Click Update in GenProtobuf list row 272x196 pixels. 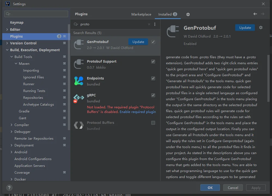pyautogui.click(x=138, y=42)
